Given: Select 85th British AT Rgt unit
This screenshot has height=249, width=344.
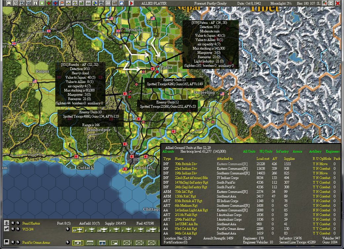Looking at the screenshot, I should pos(189,201).
